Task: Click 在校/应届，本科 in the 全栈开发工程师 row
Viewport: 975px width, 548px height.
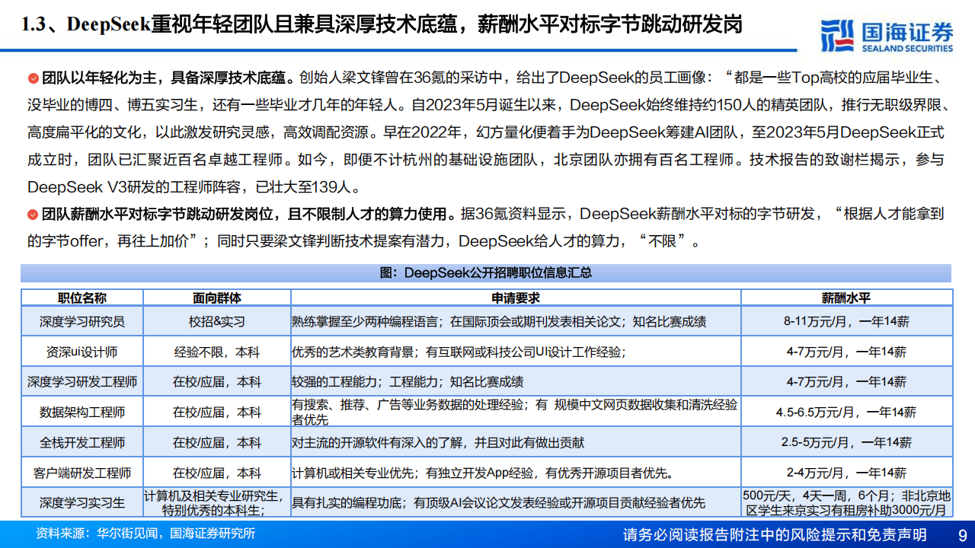Action: click(217, 442)
